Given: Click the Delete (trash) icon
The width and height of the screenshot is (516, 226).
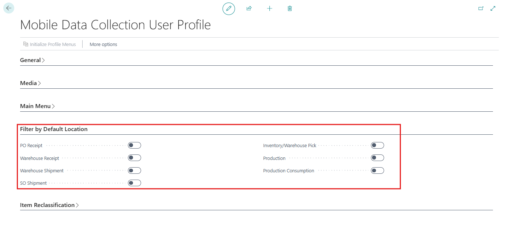Looking at the screenshot, I should 289,8.
